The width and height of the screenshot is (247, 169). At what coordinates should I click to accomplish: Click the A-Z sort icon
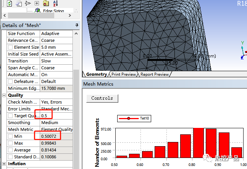pyautogui.click(x=55, y=3)
